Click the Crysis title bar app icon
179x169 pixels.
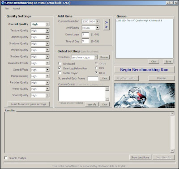pyautogui.click(x=3, y=3)
